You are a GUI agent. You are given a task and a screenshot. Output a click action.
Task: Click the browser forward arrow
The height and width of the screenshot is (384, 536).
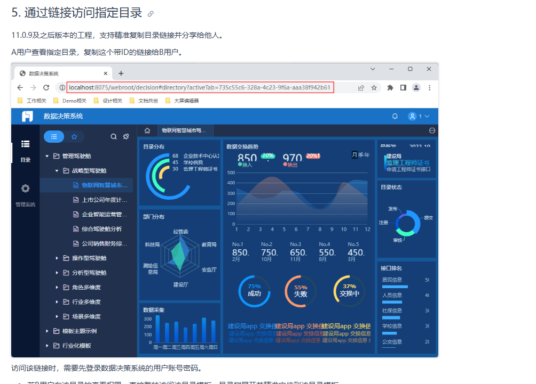click(33, 88)
